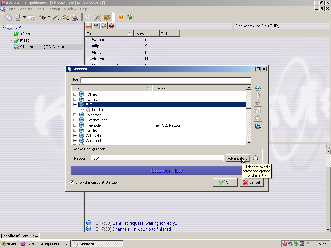Click the scissors cut icon in Servers
This screenshot has height=248, width=331.
coord(258,103)
